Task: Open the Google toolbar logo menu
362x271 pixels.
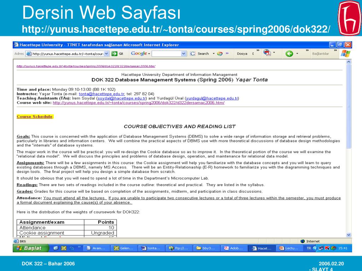Action: 140,54
